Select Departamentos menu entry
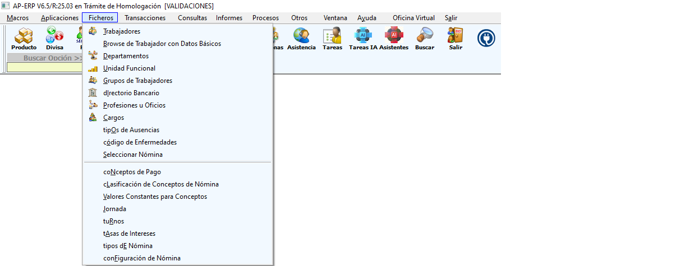Image resolution: width=676 pixels, height=266 pixels. [x=177, y=56]
